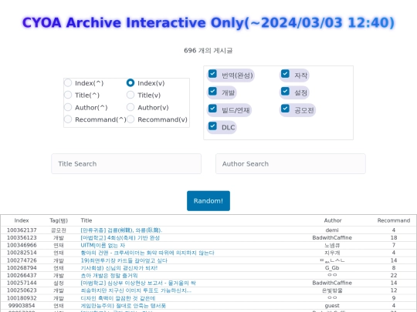Click the Recommand column header

tap(394, 220)
